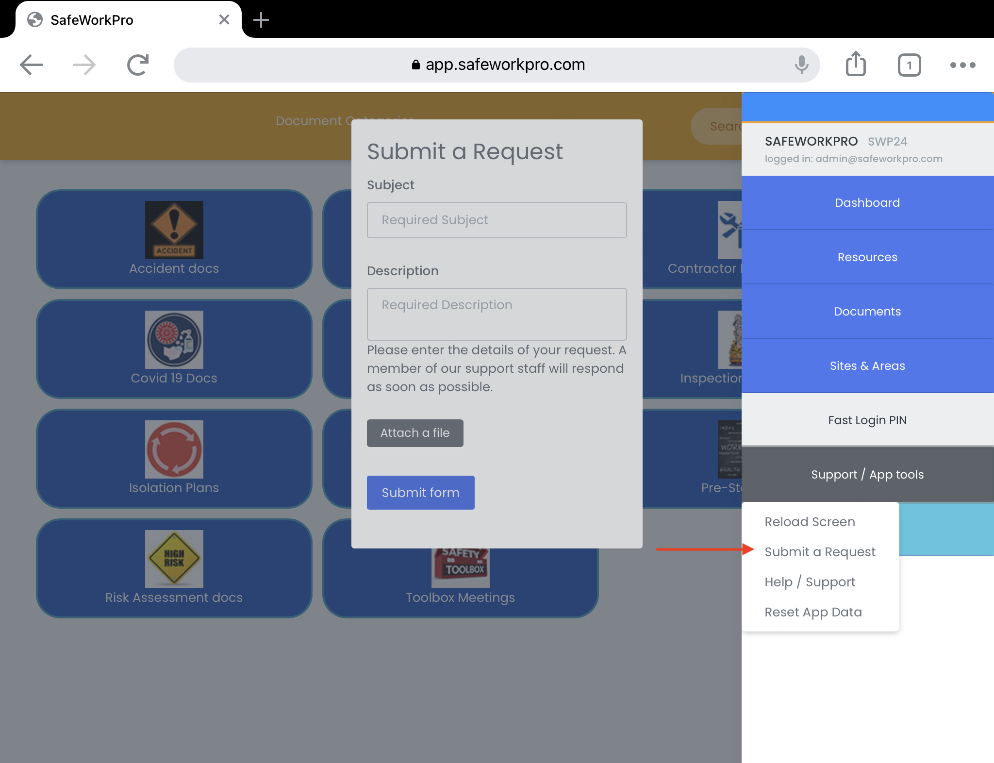The image size is (994, 763).
Task: Click the Risk Assessment docs icon
Action: point(174,561)
